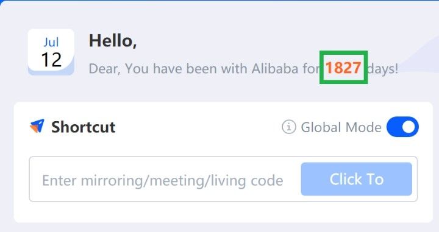Click the white knob of Global Mode switch

click(409, 127)
